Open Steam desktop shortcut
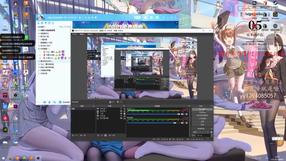The width and height of the screenshot is (286, 161). point(275,4)
